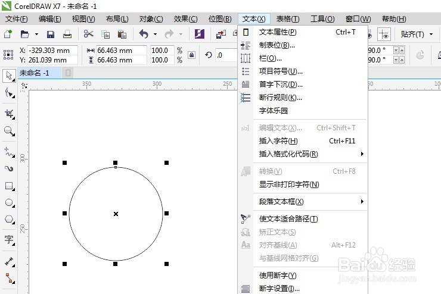Click the object origin grid icon
Viewport: 441px width, 294px height.
[x=8, y=55]
